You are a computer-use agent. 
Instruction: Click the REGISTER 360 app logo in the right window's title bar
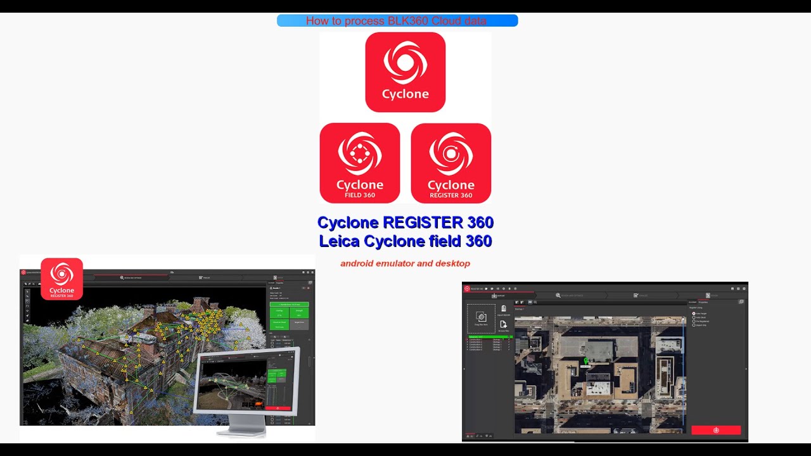coord(467,289)
